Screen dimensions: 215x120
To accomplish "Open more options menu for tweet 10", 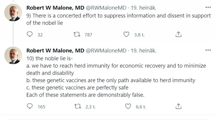I will tap(207, 50).
